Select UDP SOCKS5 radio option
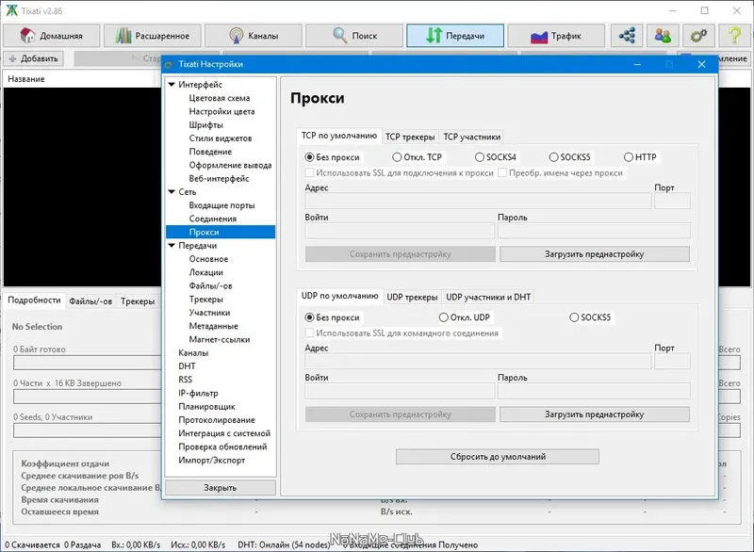 tap(574, 317)
